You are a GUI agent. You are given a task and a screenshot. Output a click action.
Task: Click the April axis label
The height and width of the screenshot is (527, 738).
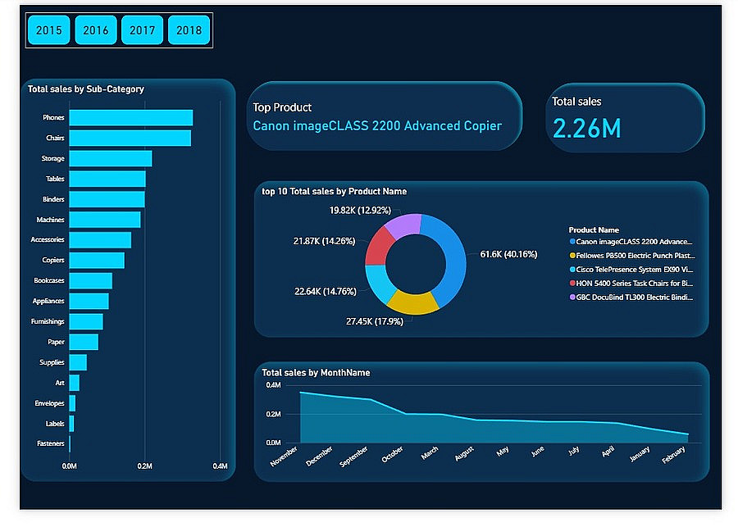(608, 452)
